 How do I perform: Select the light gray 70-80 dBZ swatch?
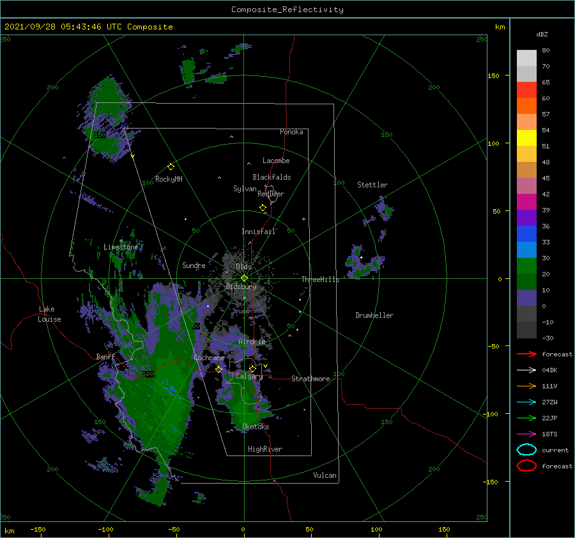point(526,58)
